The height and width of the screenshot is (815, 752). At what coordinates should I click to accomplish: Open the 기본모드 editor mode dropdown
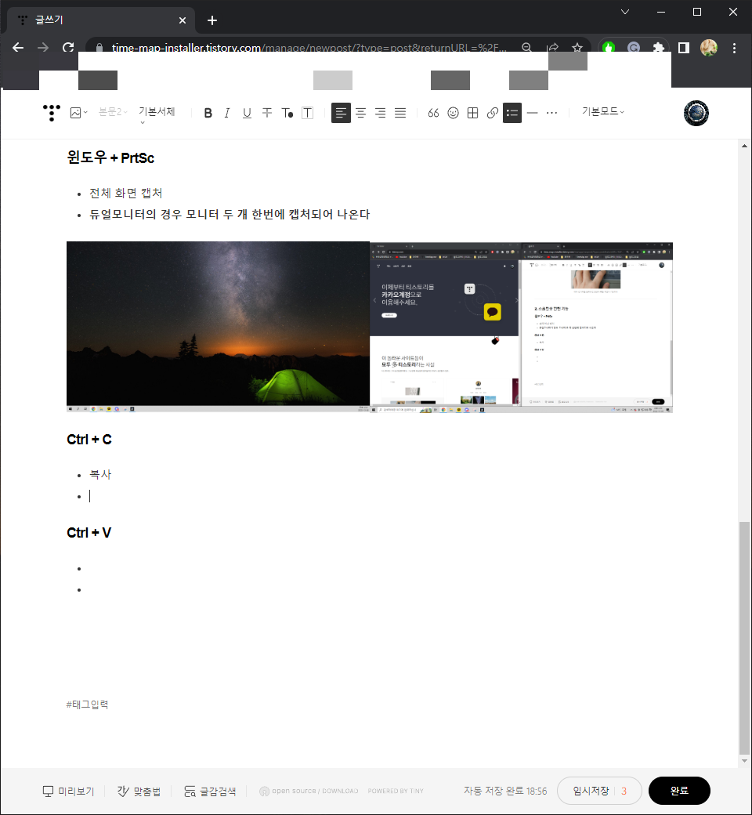(x=603, y=111)
